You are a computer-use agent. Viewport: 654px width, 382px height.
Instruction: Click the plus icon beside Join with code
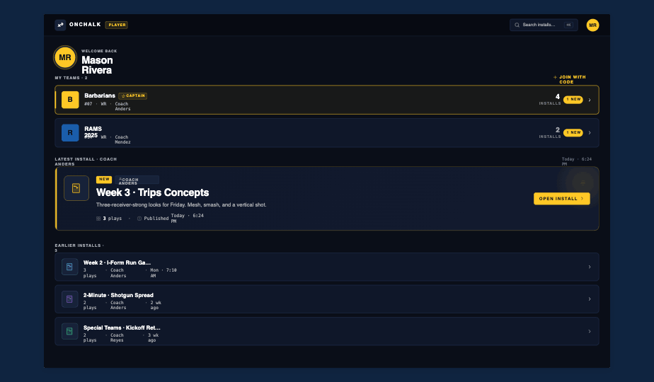[555, 77]
